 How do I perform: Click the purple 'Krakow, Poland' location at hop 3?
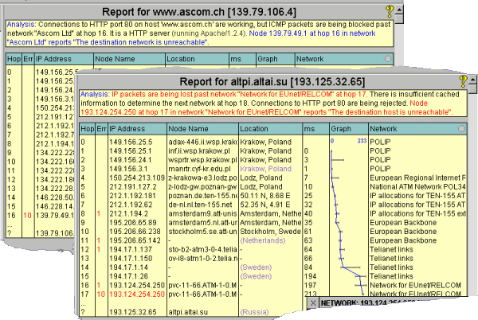point(265,169)
